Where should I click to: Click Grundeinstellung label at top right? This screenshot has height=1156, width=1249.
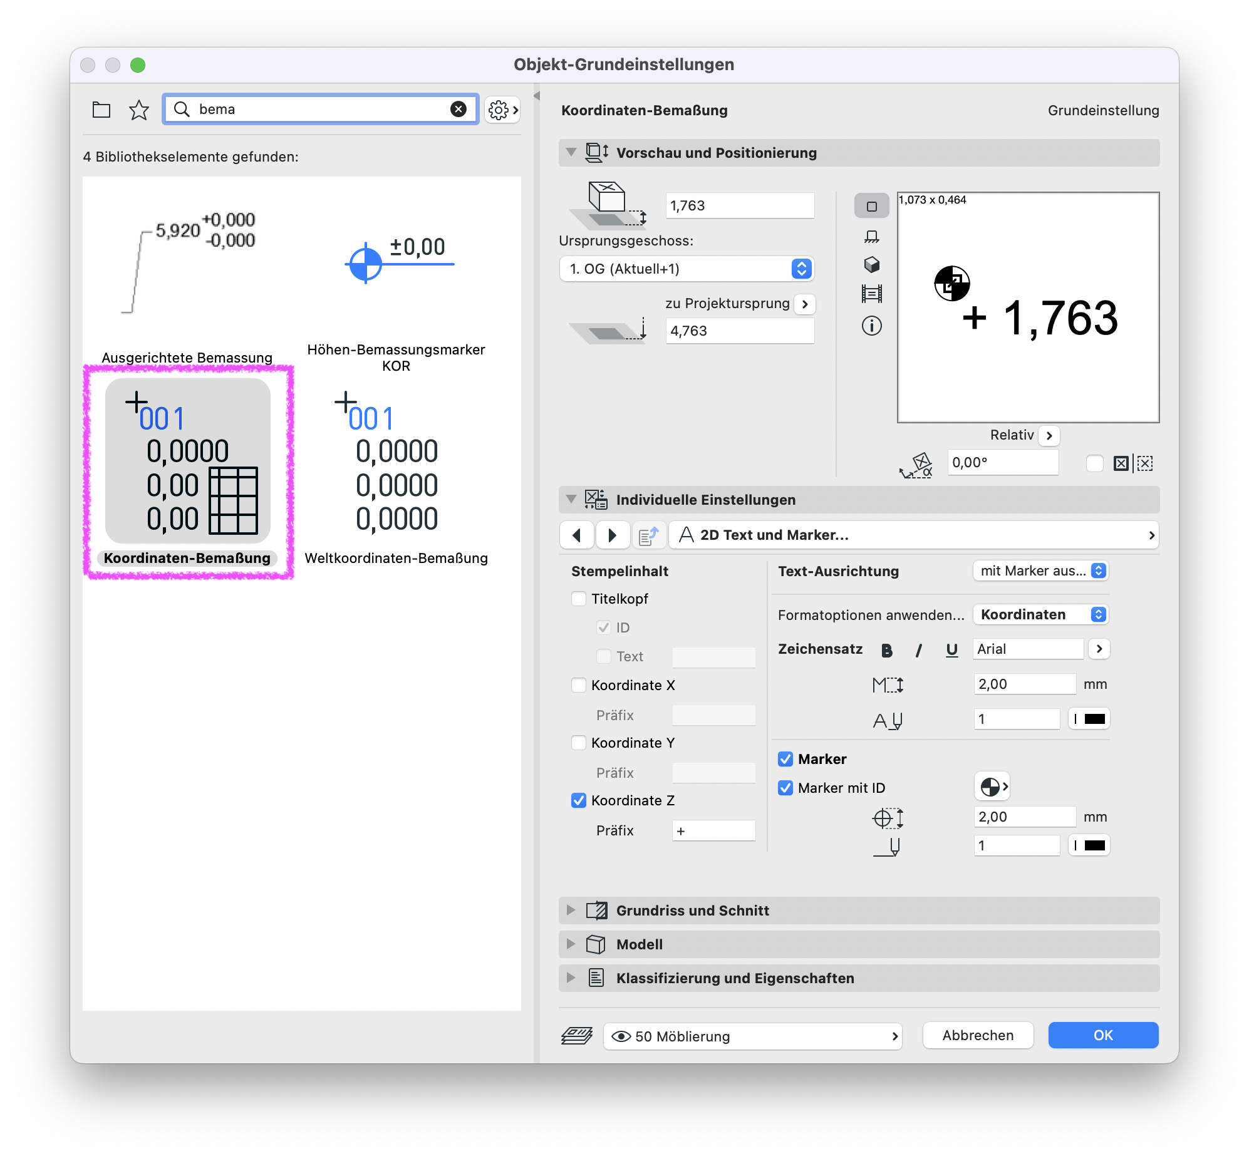pos(1103,110)
